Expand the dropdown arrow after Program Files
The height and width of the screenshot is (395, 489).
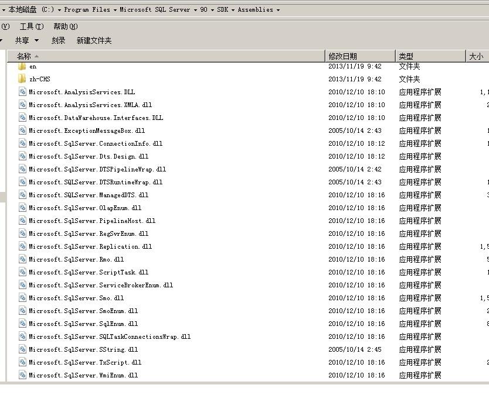click(115, 10)
